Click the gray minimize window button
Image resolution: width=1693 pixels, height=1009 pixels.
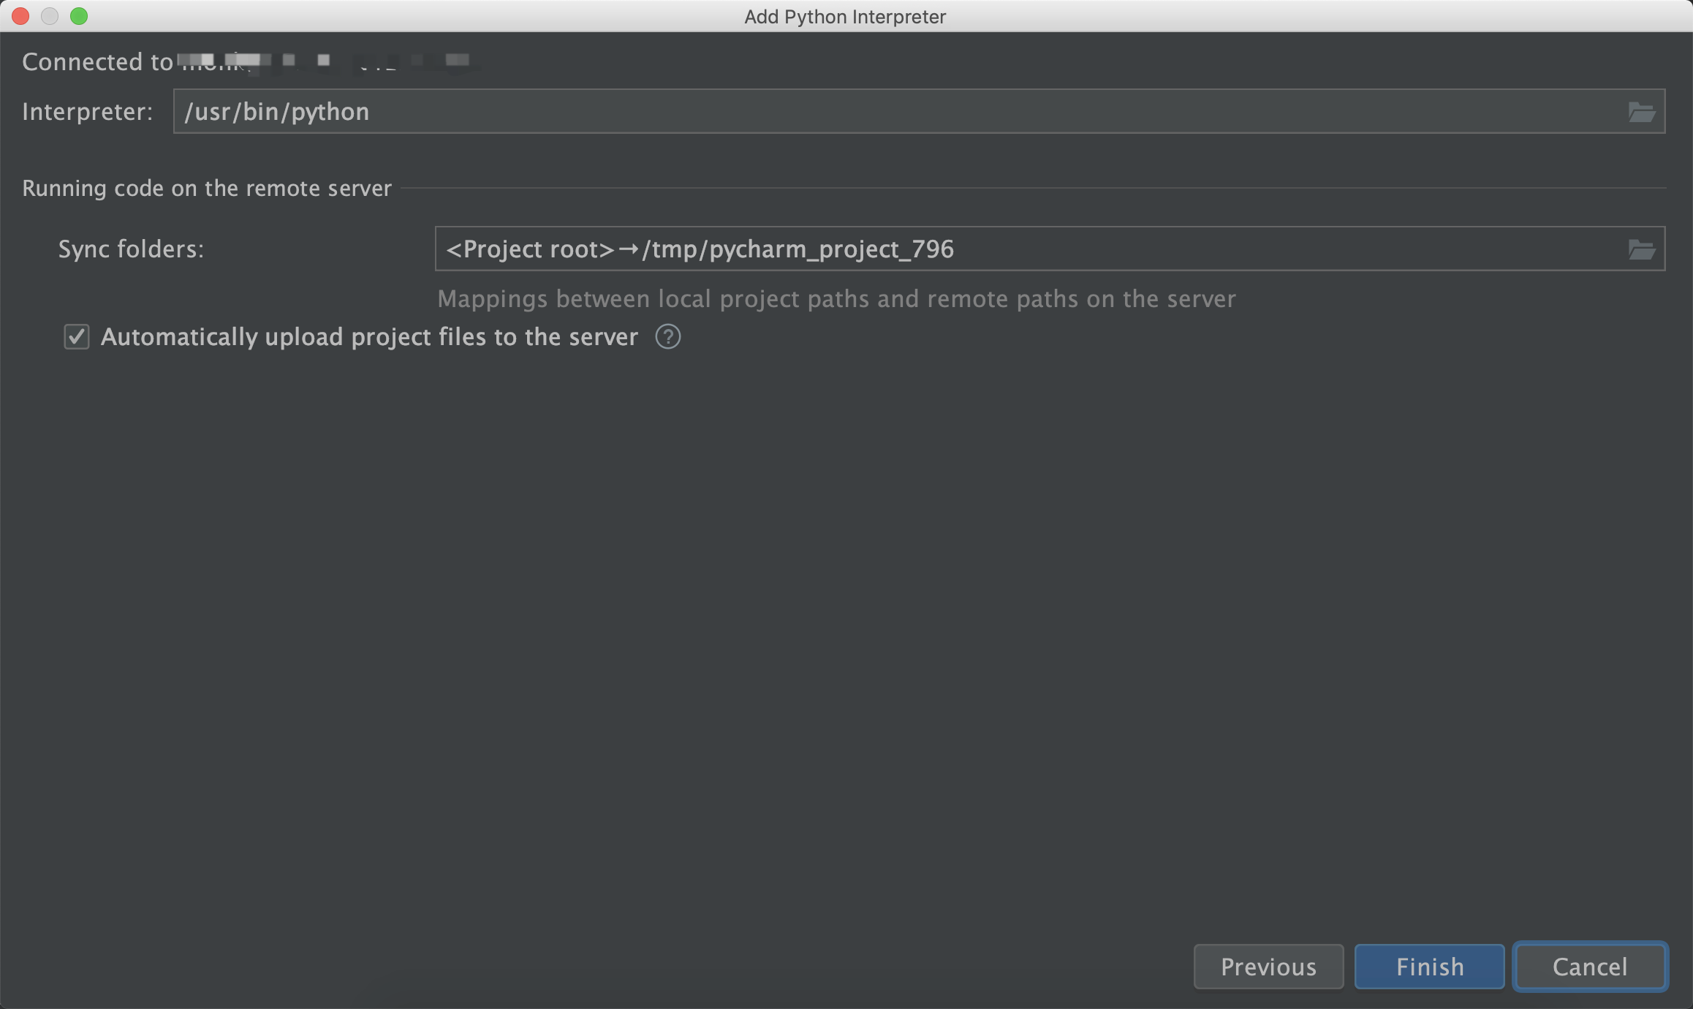tap(50, 16)
